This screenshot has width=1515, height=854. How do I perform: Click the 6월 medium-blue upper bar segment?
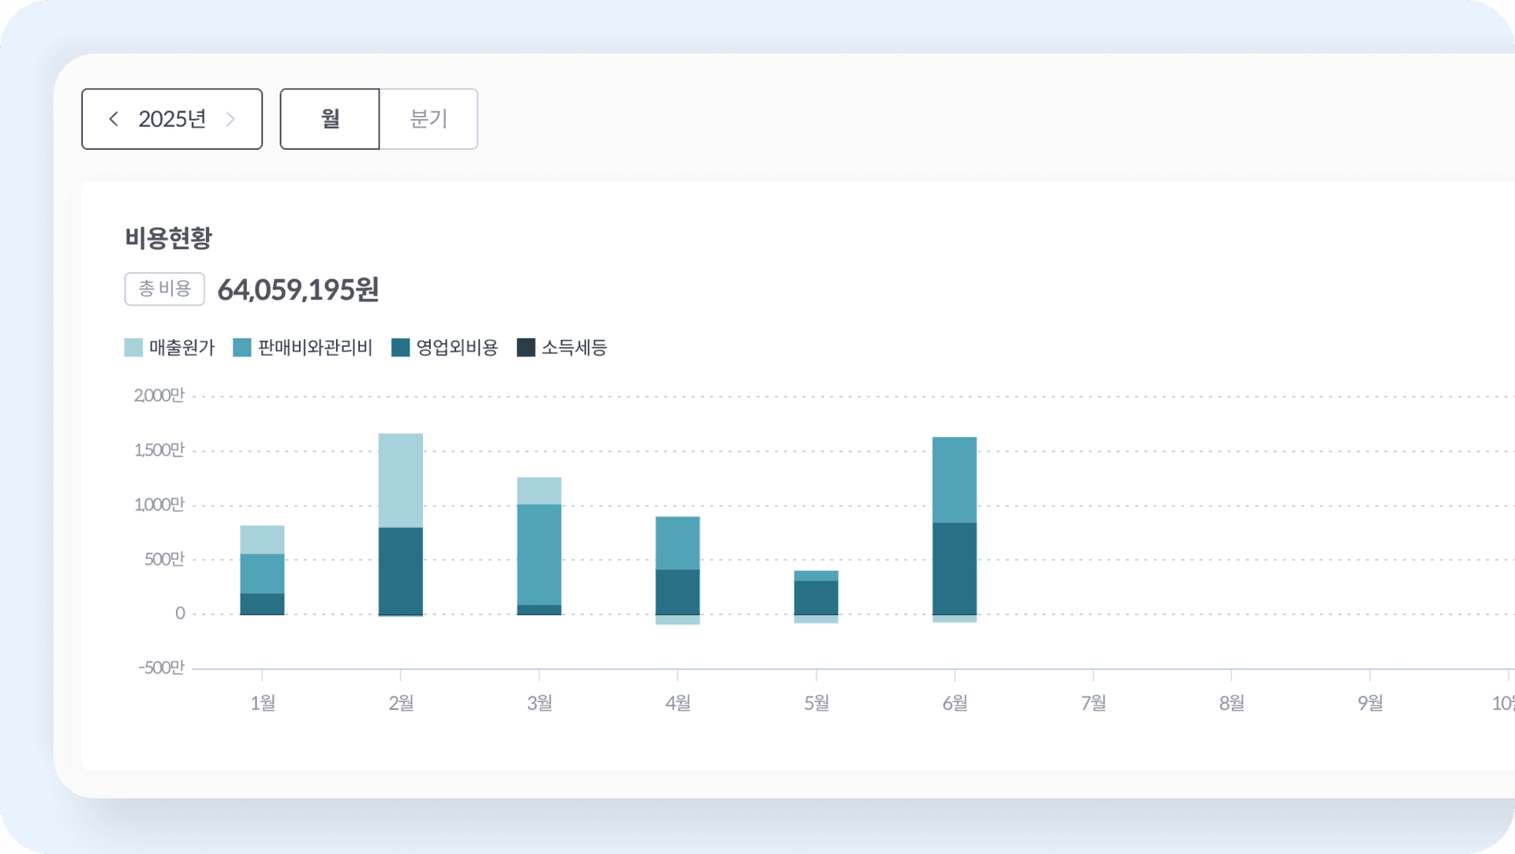click(x=955, y=480)
